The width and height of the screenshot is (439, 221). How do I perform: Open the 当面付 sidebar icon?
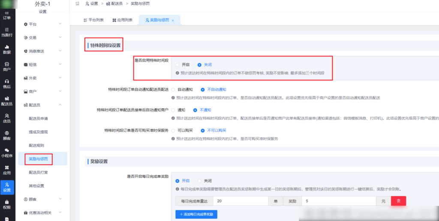point(7,32)
